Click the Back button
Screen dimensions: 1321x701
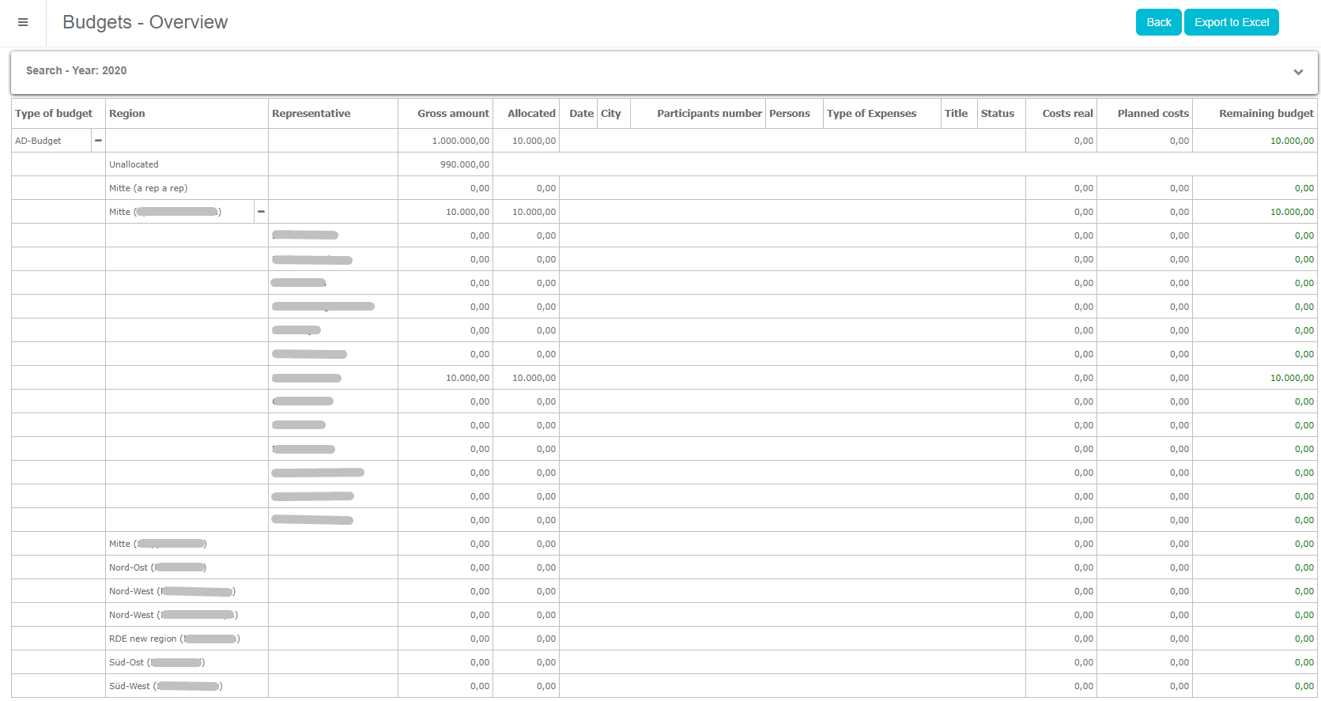click(1158, 22)
